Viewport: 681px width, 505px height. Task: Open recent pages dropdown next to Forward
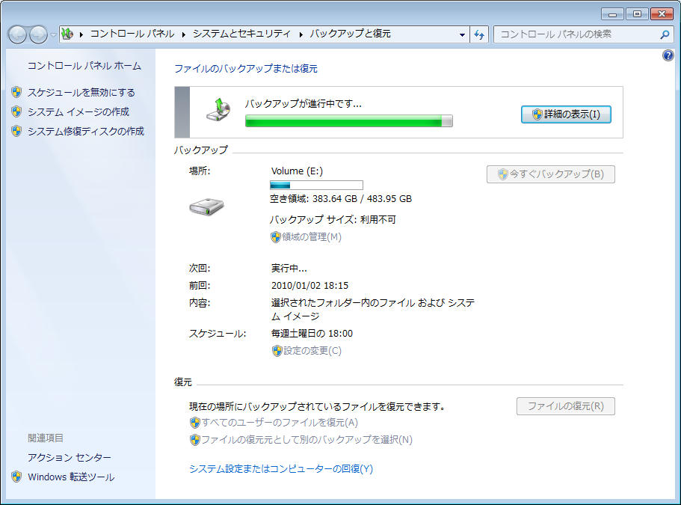tap(53, 34)
